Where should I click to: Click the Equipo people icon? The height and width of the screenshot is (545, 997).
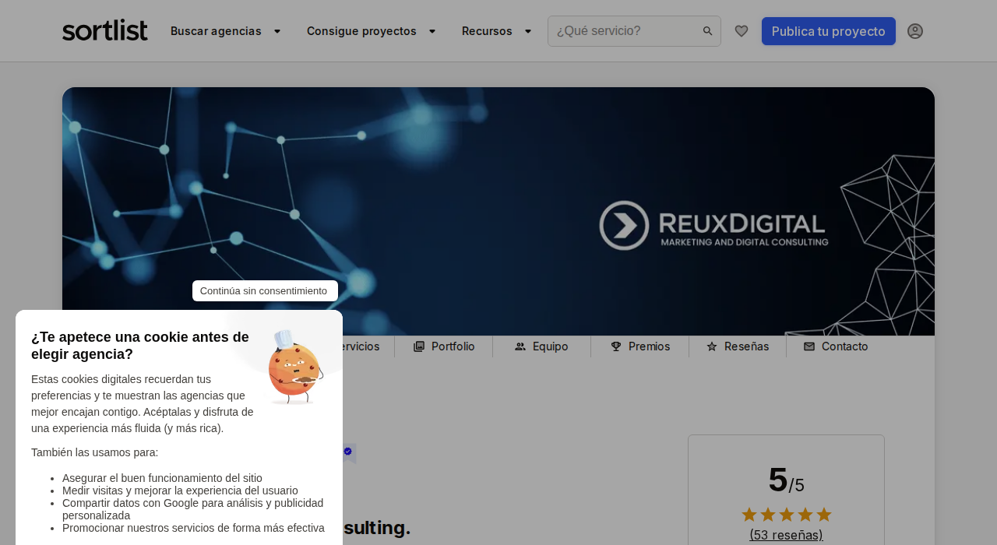(520, 346)
